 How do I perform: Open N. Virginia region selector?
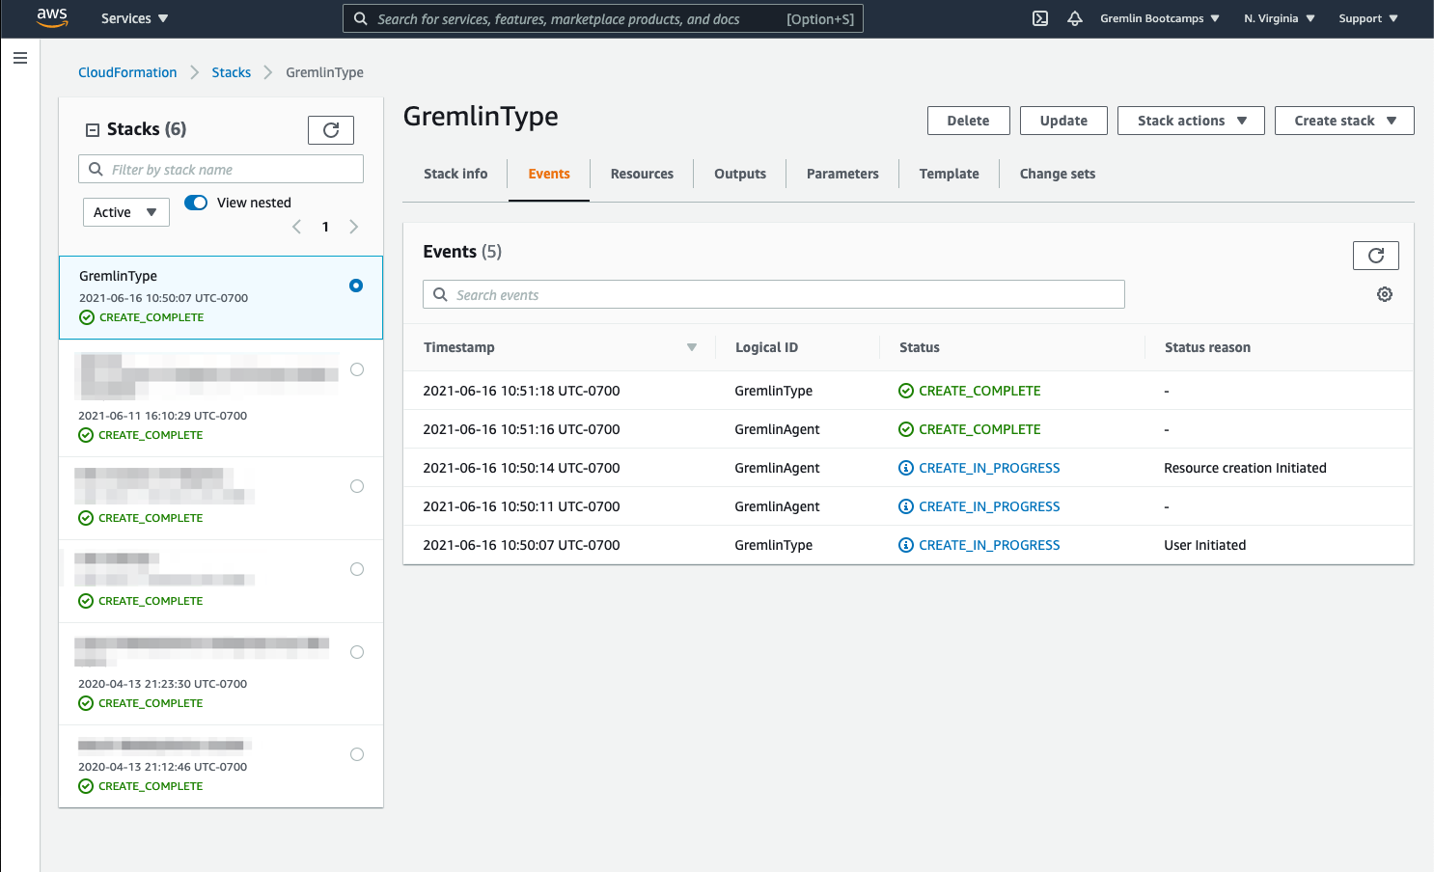1280,18
